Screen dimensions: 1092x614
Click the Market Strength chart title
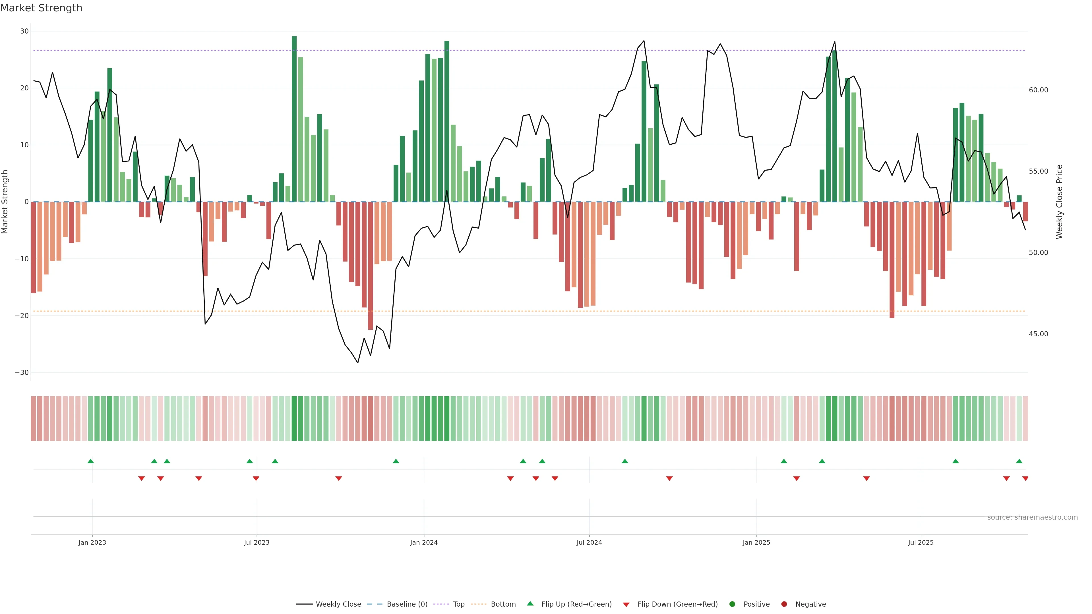click(41, 8)
